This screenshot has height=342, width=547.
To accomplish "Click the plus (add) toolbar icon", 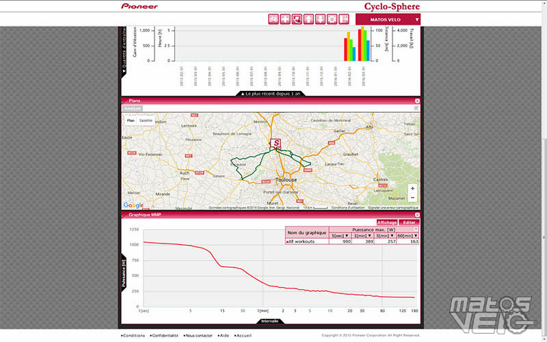I will pyautogui.click(x=285, y=19).
